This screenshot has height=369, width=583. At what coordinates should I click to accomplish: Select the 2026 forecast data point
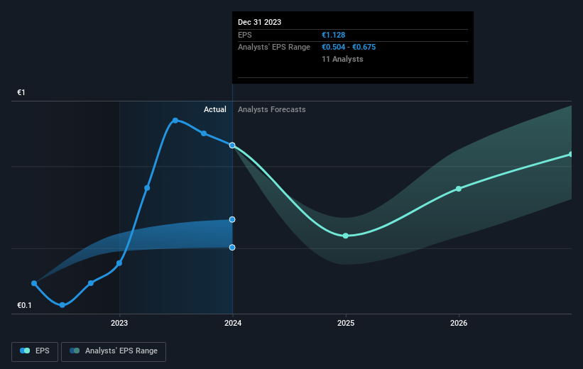pos(459,189)
